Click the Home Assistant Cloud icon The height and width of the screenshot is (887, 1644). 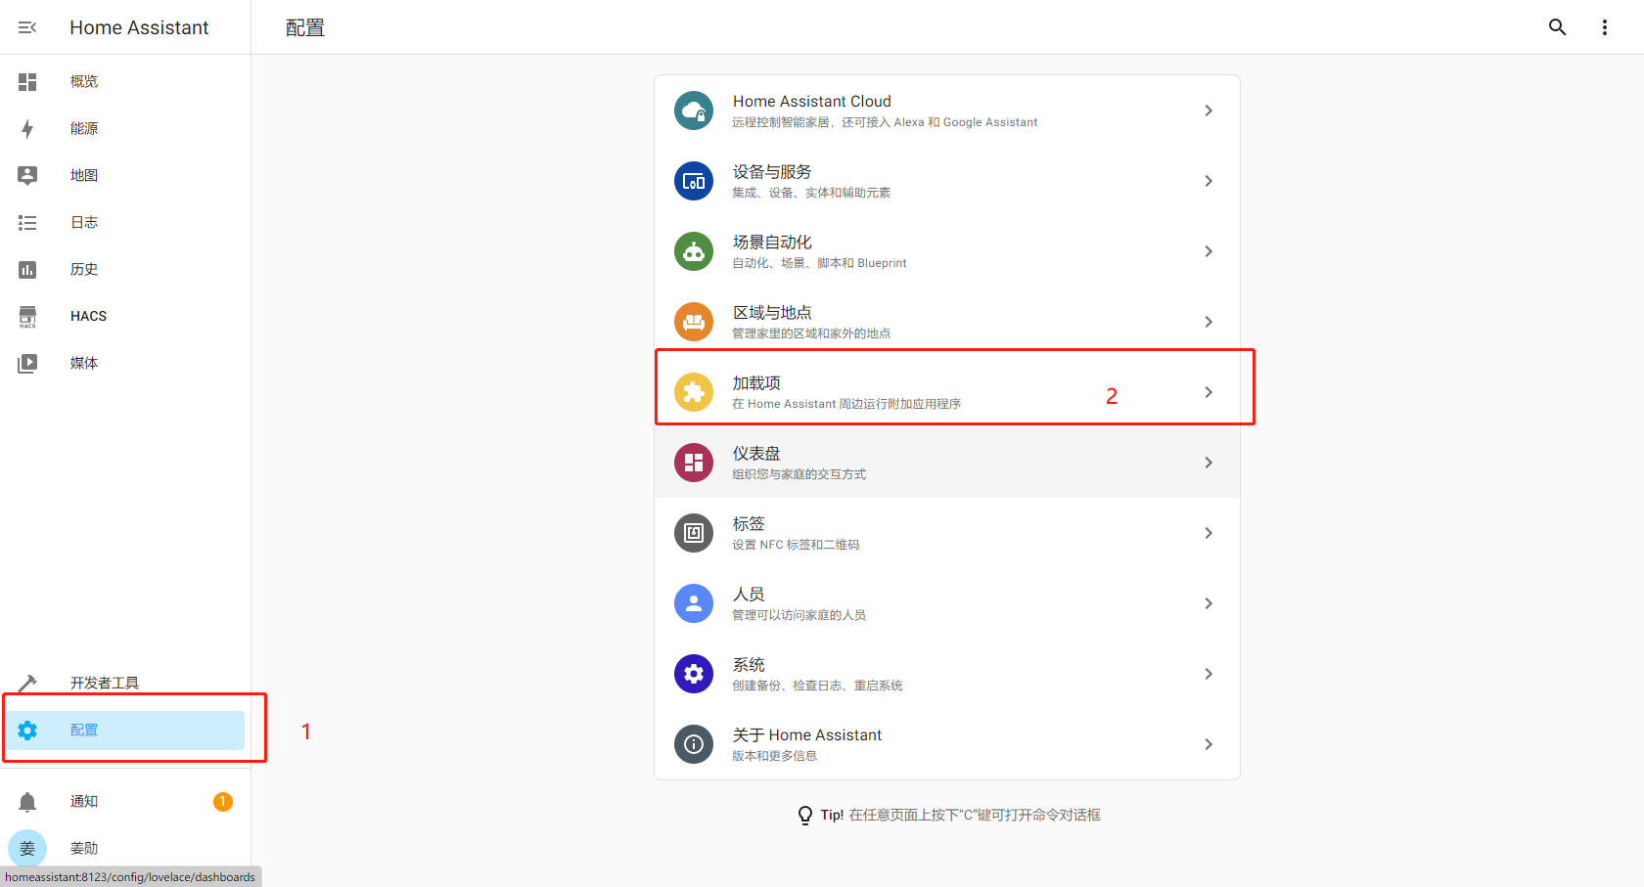coord(694,111)
